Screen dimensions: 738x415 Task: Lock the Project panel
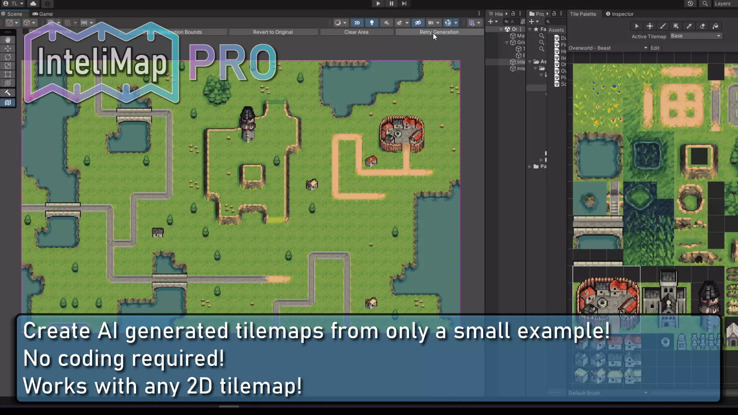pyautogui.click(x=554, y=13)
